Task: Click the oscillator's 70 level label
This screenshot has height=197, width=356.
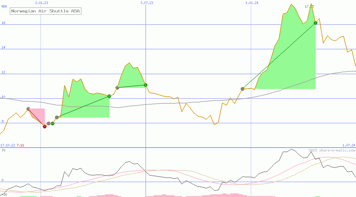Action: [3, 150]
